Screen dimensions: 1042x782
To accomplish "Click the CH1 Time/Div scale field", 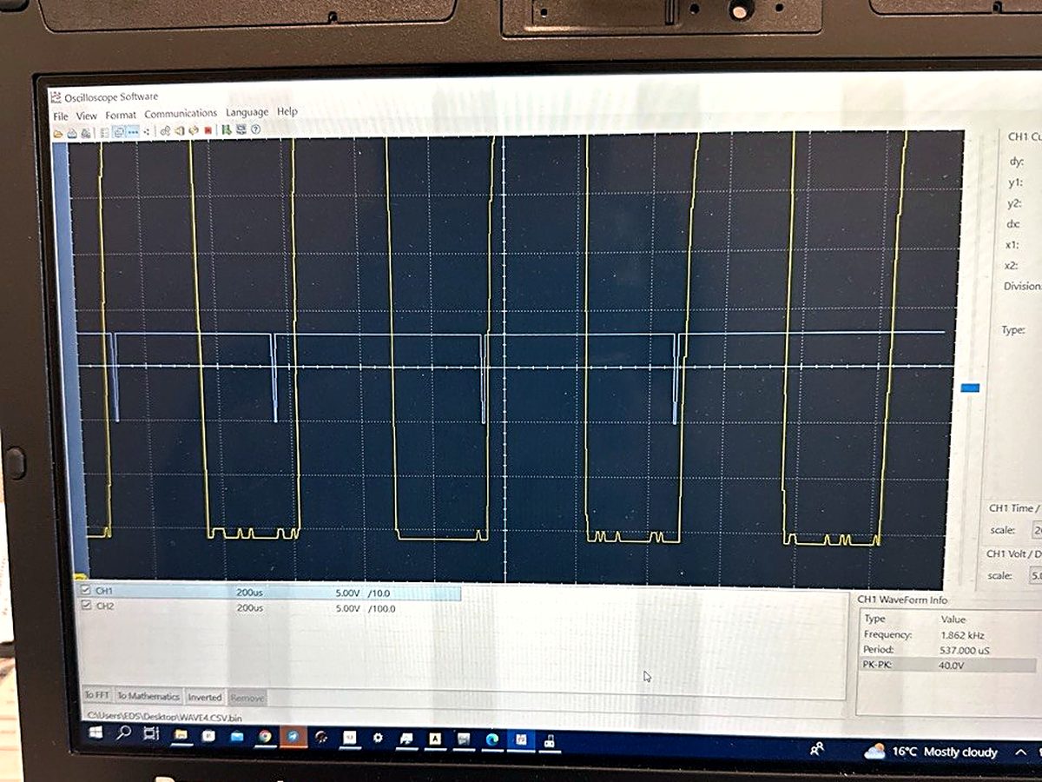I will (1035, 530).
